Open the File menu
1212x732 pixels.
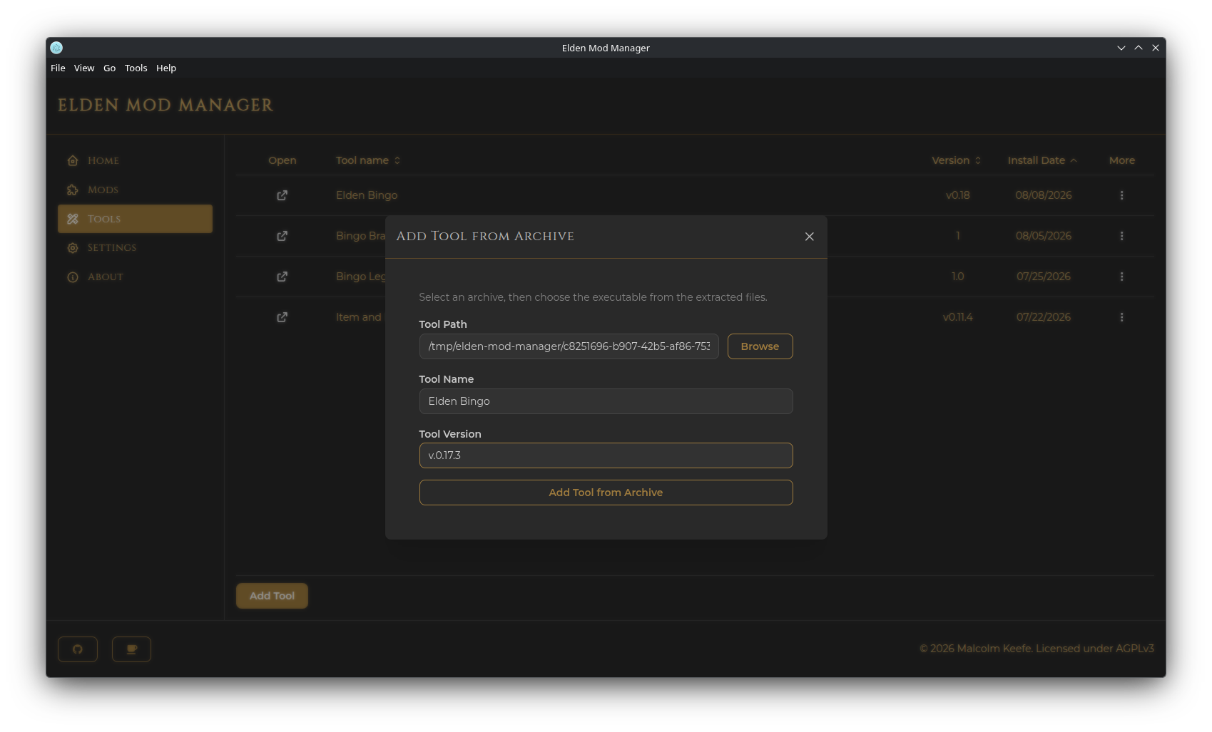58,68
